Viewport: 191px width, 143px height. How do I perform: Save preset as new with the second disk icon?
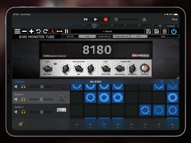pyautogui.click(x=156, y=31)
